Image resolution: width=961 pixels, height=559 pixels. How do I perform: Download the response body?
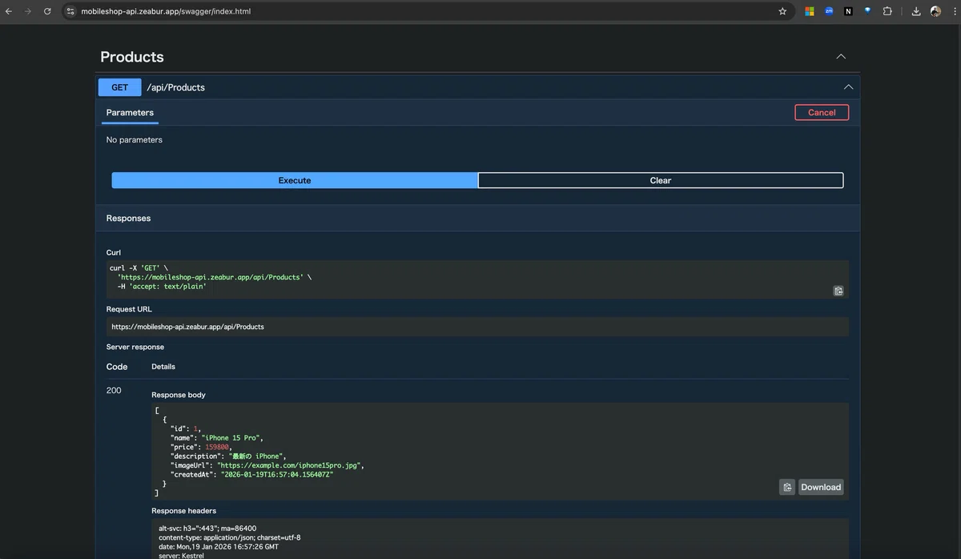click(x=821, y=487)
